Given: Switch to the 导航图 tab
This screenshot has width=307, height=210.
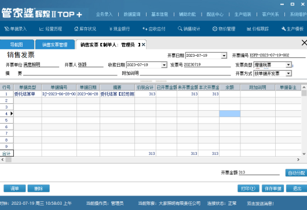Looking at the screenshot, I should click(x=17, y=45).
